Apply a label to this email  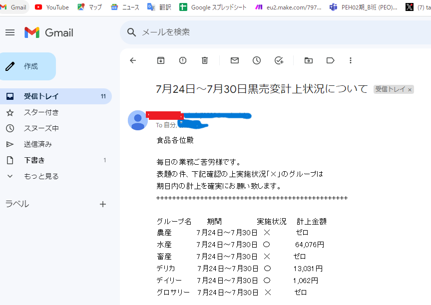[x=330, y=60]
